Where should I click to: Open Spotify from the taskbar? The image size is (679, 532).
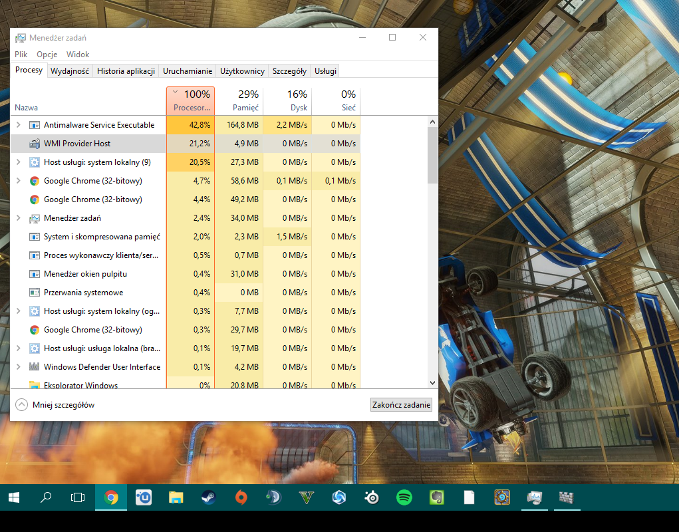404,497
